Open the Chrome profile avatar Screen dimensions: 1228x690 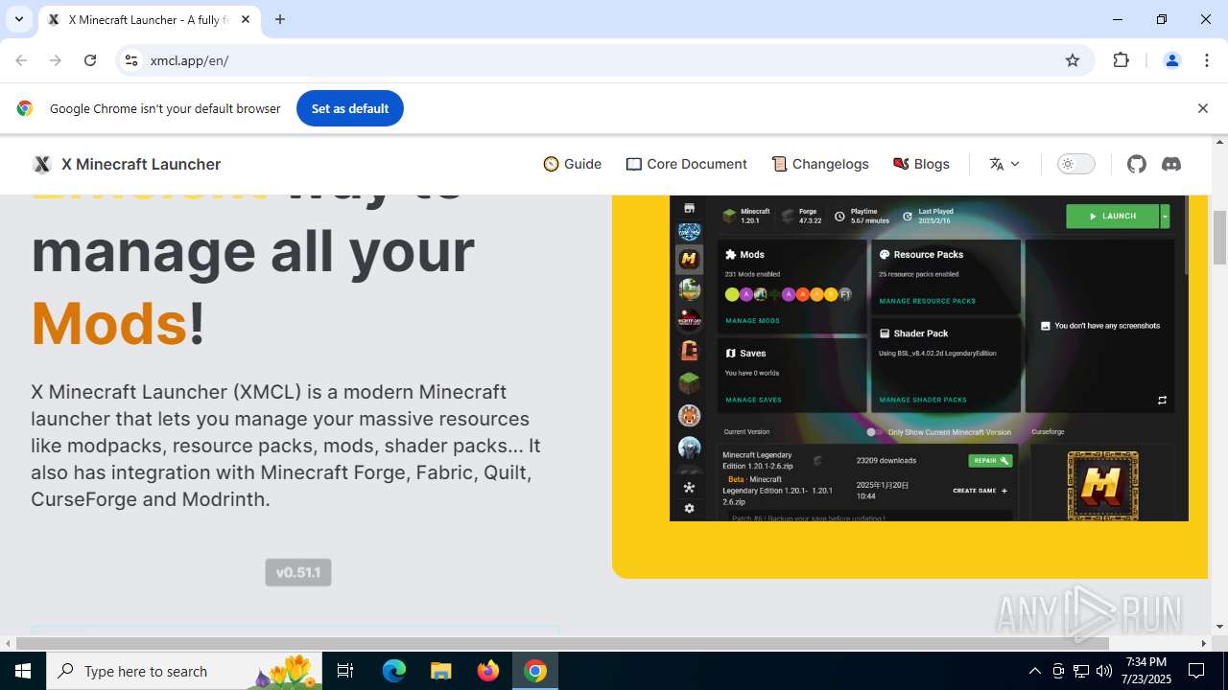pos(1171,60)
